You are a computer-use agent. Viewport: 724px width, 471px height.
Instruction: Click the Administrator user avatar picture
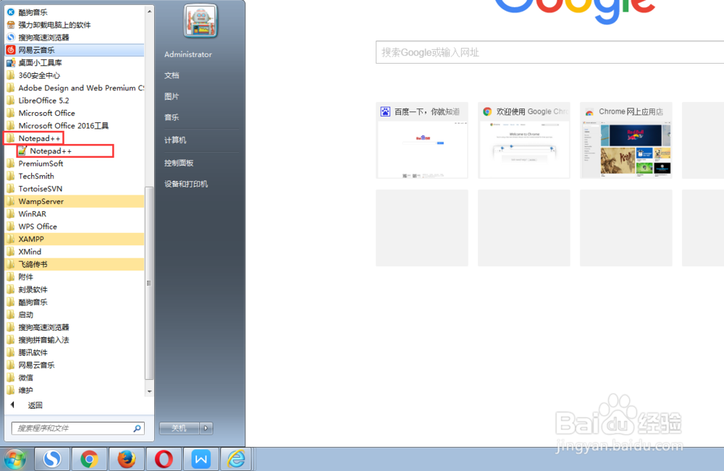(x=200, y=21)
